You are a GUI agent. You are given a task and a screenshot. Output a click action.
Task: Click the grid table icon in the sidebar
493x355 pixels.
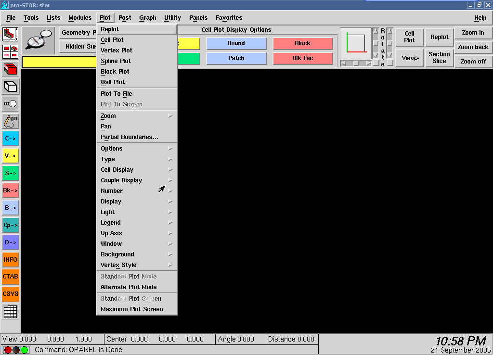pyautogui.click(x=11, y=312)
